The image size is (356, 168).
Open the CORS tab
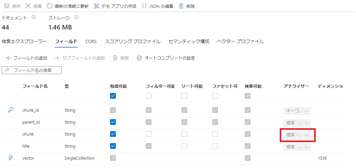91,41
